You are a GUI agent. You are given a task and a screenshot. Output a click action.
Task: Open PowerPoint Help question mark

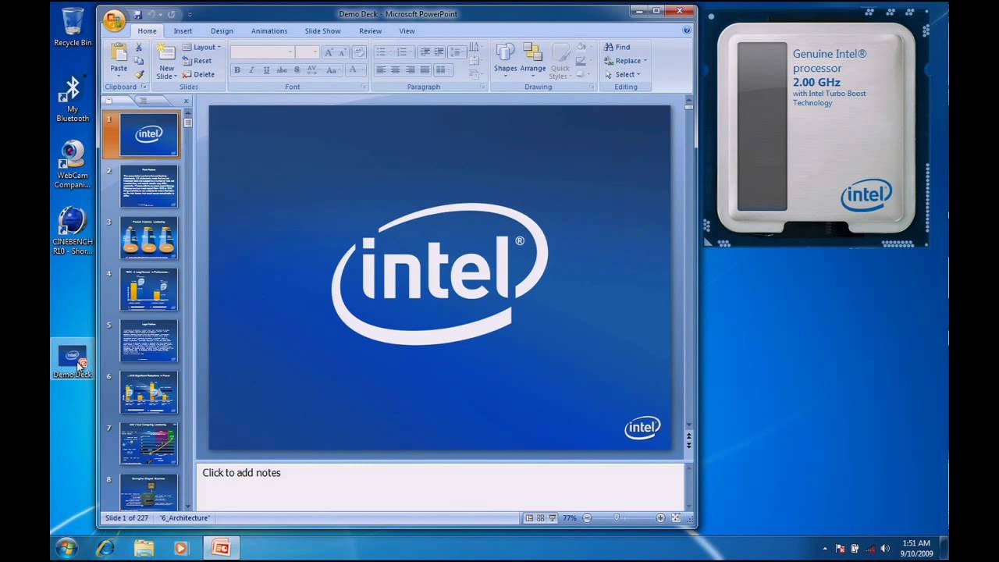687,30
